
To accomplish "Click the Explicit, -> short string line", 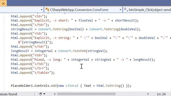I will pyautogui.click(x=75, y=21).
